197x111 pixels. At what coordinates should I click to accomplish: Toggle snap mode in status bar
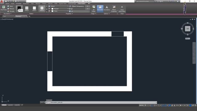tap(148, 105)
